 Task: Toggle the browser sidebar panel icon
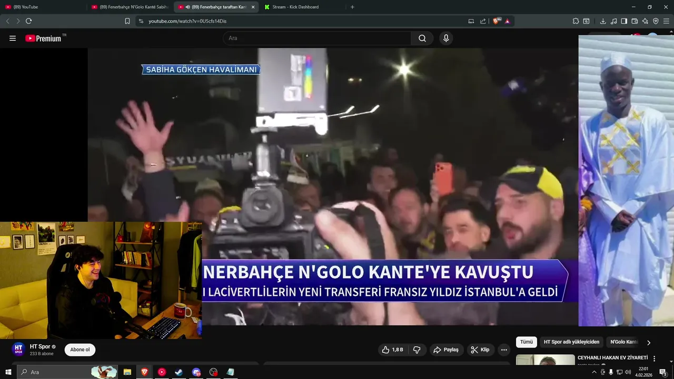pos(624,21)
